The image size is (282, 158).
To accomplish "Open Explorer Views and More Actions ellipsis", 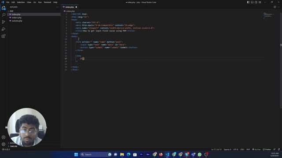I will click(x=57, y=7).
